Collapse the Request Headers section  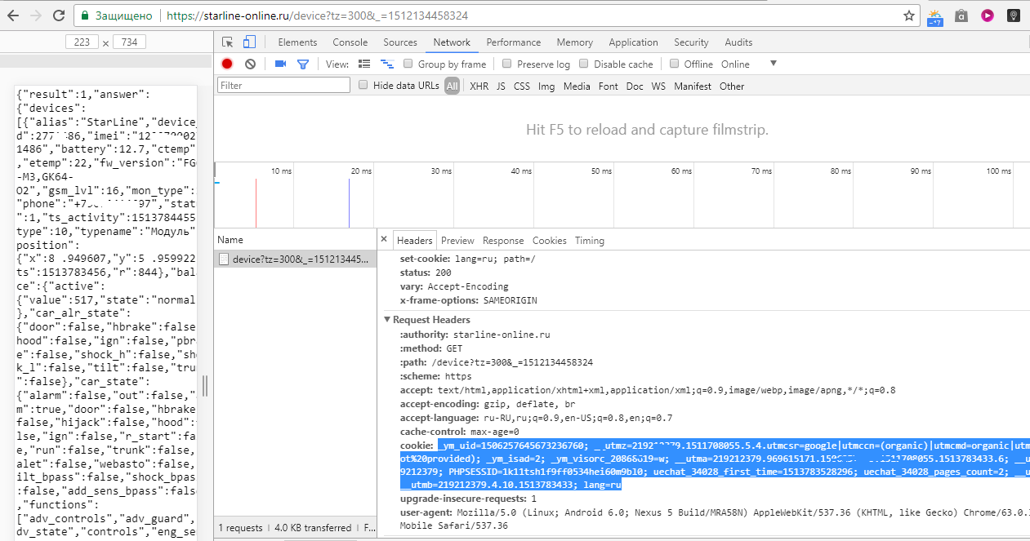tap(387, 320)
